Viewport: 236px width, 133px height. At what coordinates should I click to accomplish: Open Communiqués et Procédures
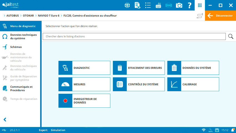20,88
